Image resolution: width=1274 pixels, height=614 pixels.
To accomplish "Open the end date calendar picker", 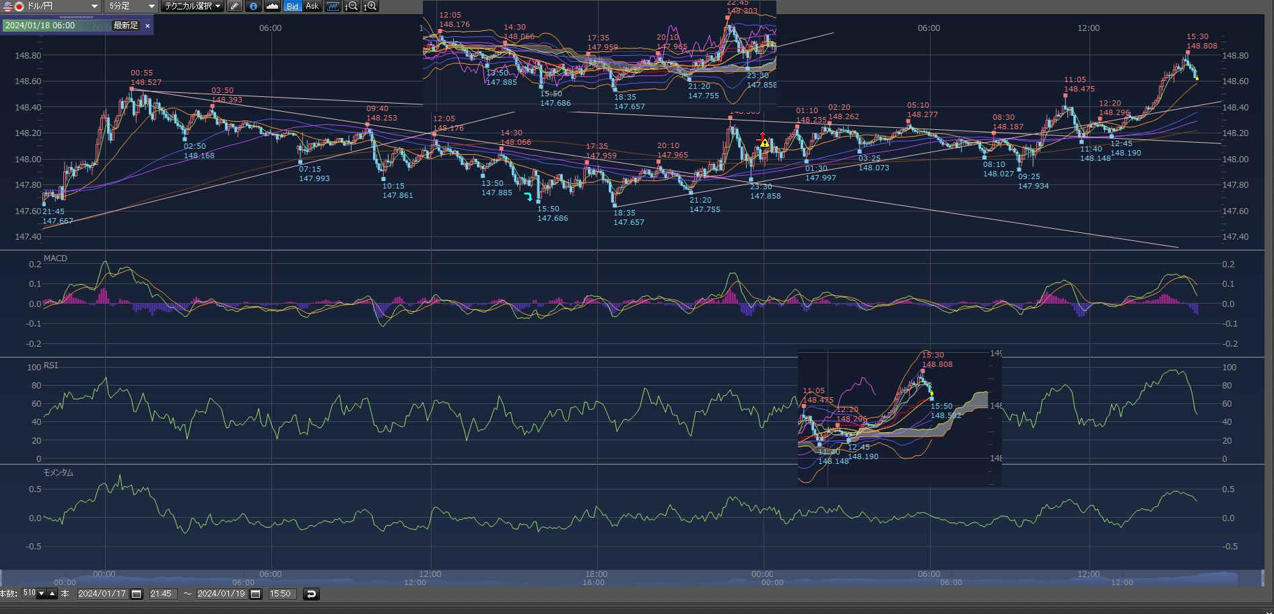I will 256,594.
